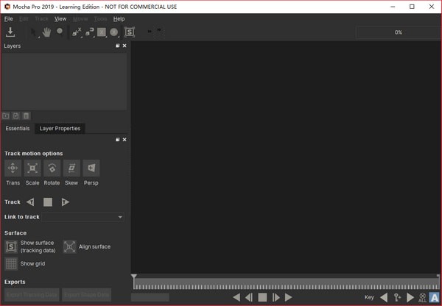This screenshot has width=442, height=306.
Task: Click Export Tracking Data button
Action: tap(32, 295)
